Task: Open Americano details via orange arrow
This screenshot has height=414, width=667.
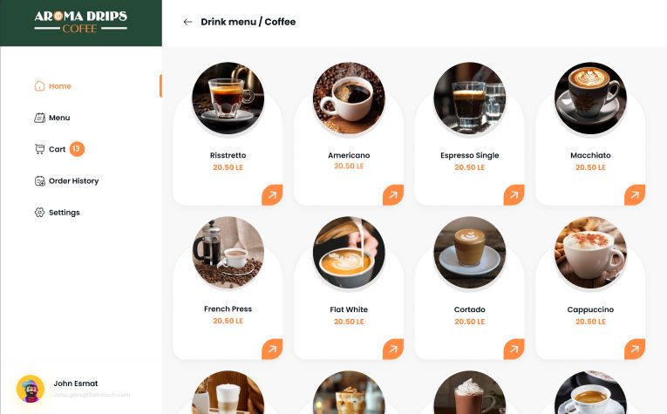Action: pos(393,194)
